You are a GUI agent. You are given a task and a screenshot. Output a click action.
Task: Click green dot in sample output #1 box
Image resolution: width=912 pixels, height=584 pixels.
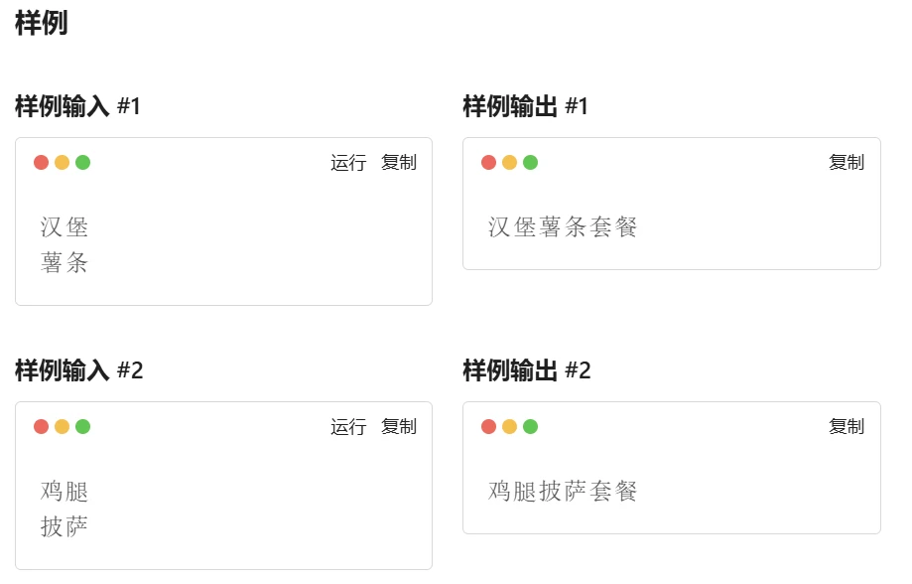click(x=531, y=163)
